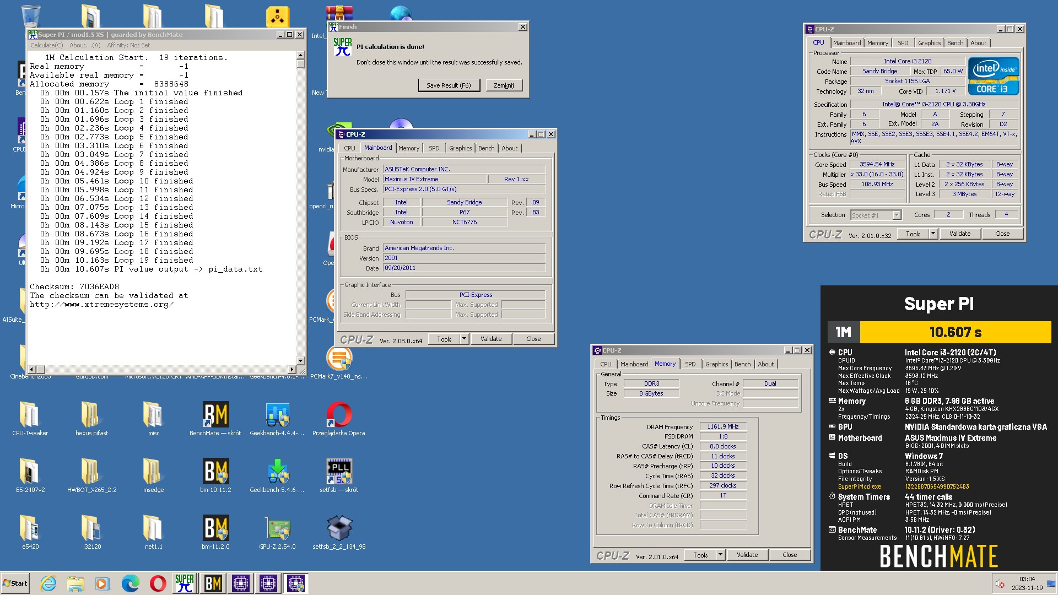
Task: Select Memory tab in top-right CPU-Z window
Action: coord(877,43)
